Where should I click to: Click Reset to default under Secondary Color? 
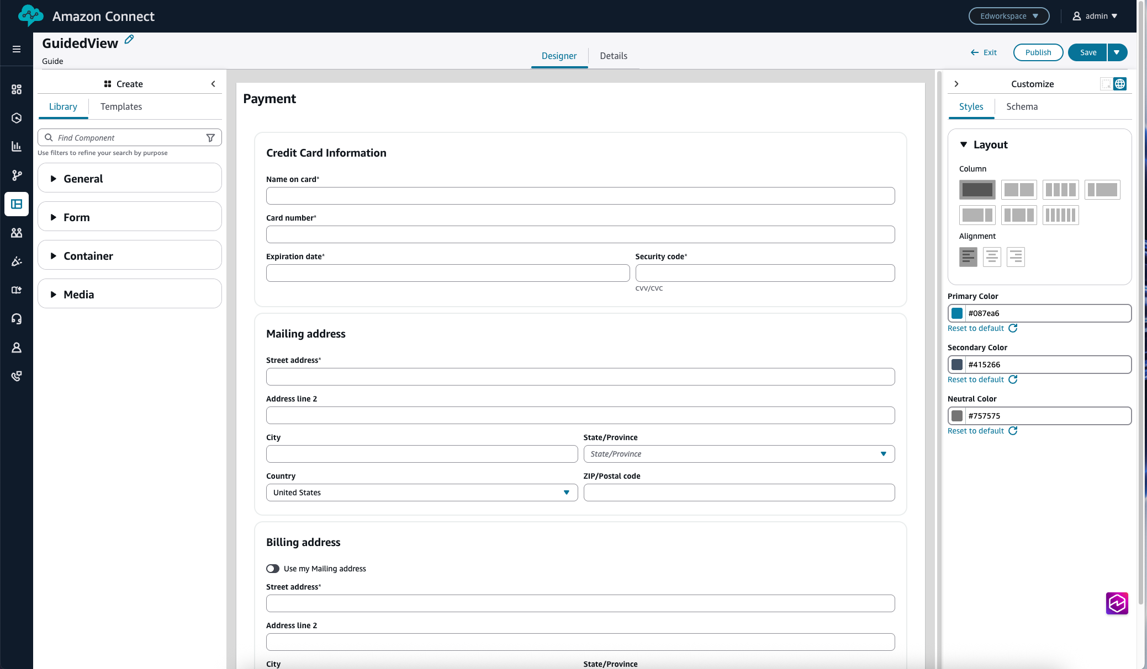[976, 379]
